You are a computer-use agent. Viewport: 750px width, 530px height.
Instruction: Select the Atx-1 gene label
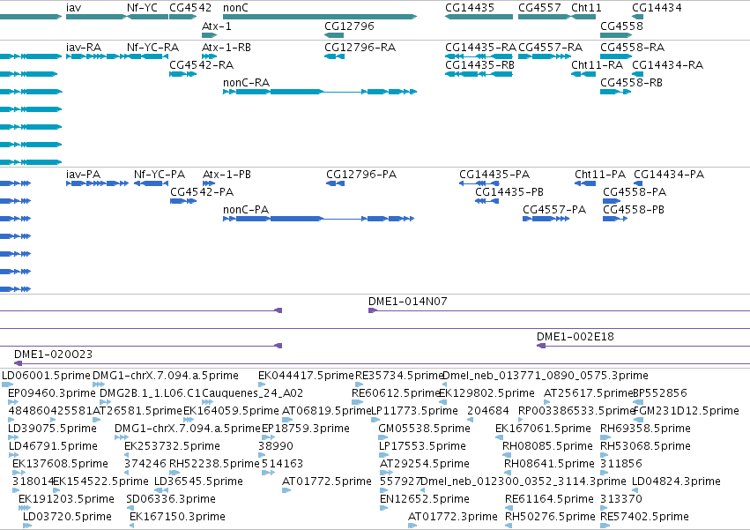[x=217, y=26]
